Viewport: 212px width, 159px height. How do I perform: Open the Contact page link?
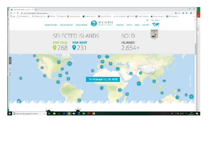point(146,25)
